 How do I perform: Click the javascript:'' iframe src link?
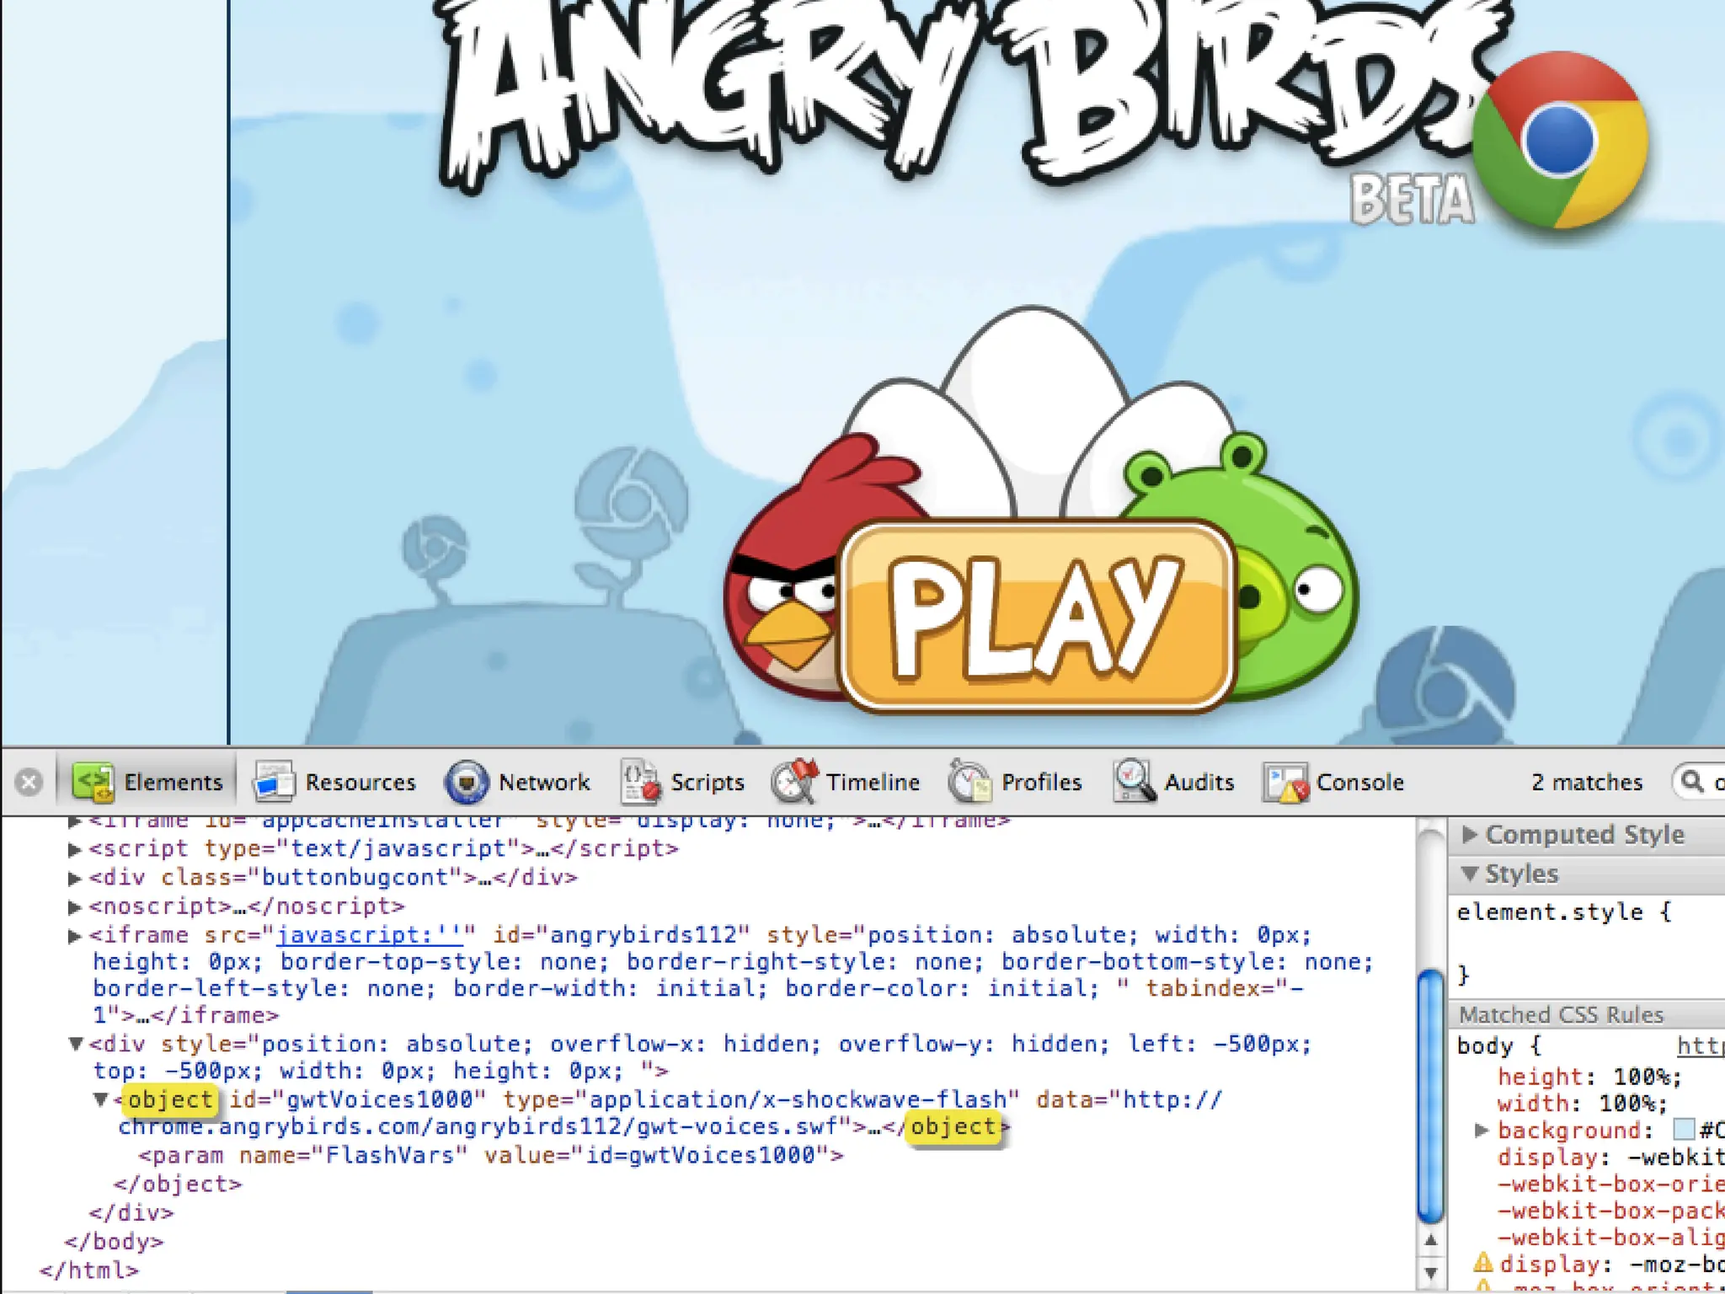click(x=368, y=934)
